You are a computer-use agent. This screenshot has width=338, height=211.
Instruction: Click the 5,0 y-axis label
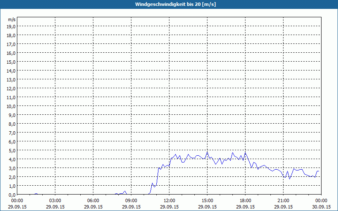(12, 151)
